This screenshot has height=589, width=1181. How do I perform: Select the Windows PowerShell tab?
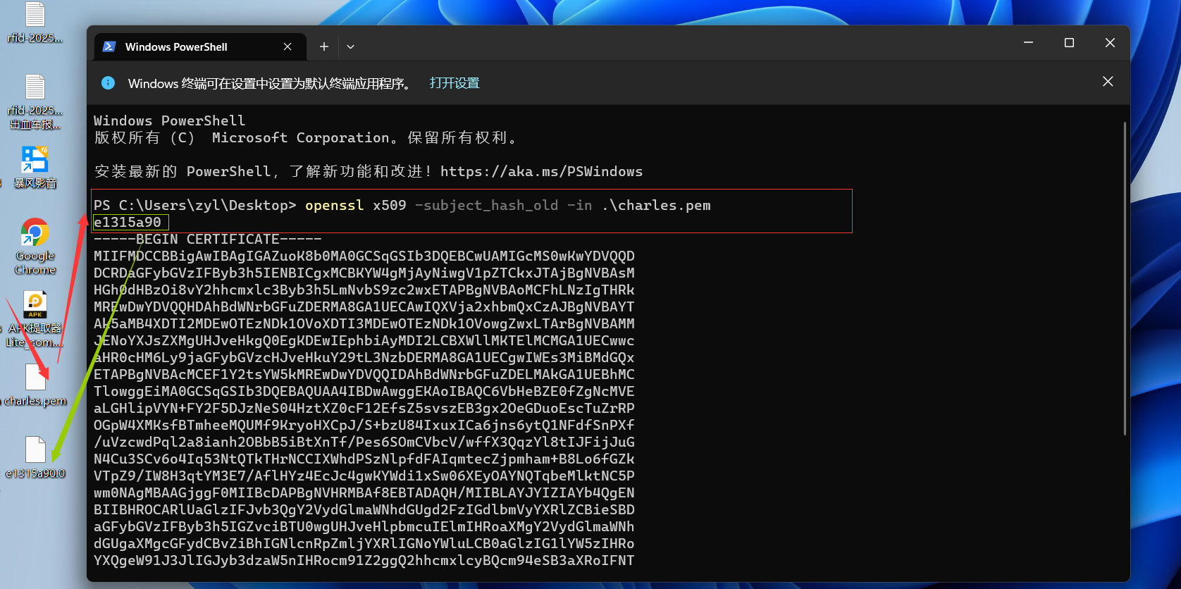(x=200, y=46)
